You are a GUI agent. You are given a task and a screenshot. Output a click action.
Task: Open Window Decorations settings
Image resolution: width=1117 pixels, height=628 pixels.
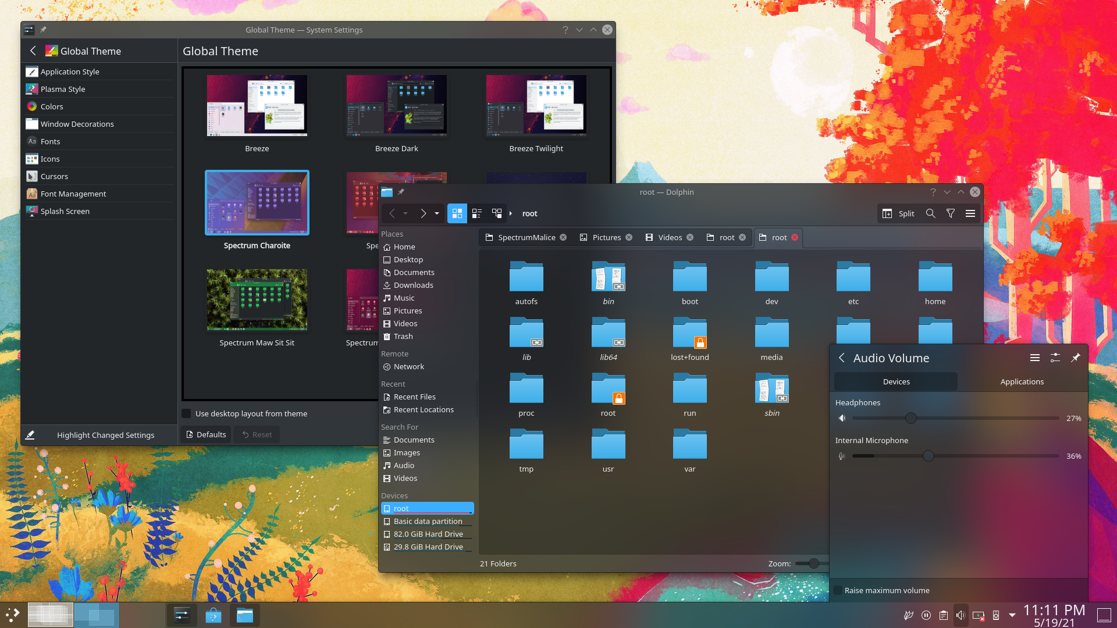click(99, 124)
